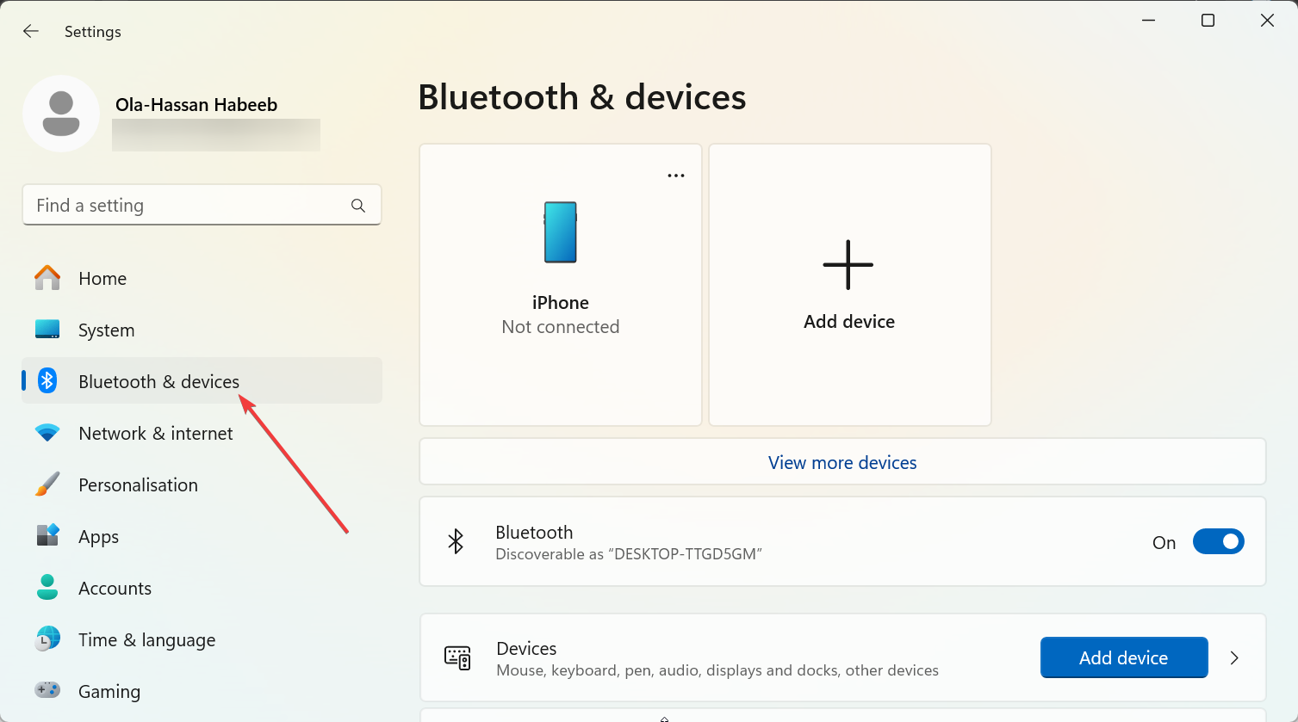Select Bluetooth & devices in sidebar

pos(158,381)
